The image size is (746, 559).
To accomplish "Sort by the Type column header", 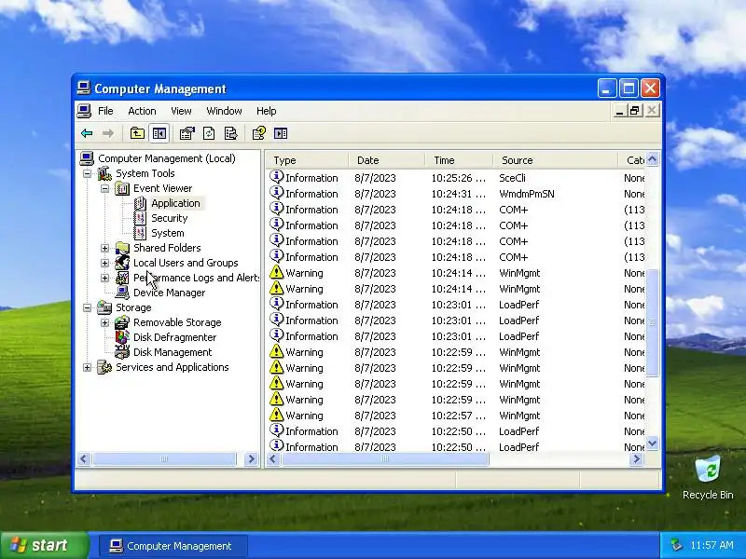I will point(307,160).
